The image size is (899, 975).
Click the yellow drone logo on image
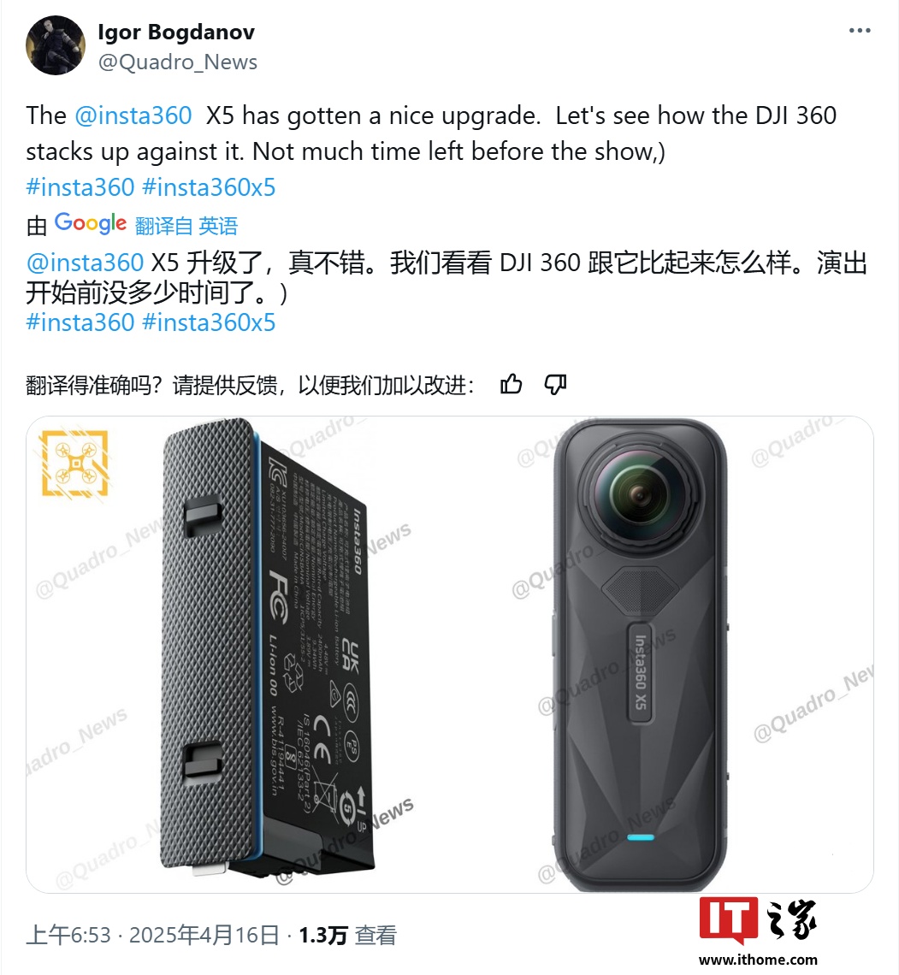tap(74, 464)
